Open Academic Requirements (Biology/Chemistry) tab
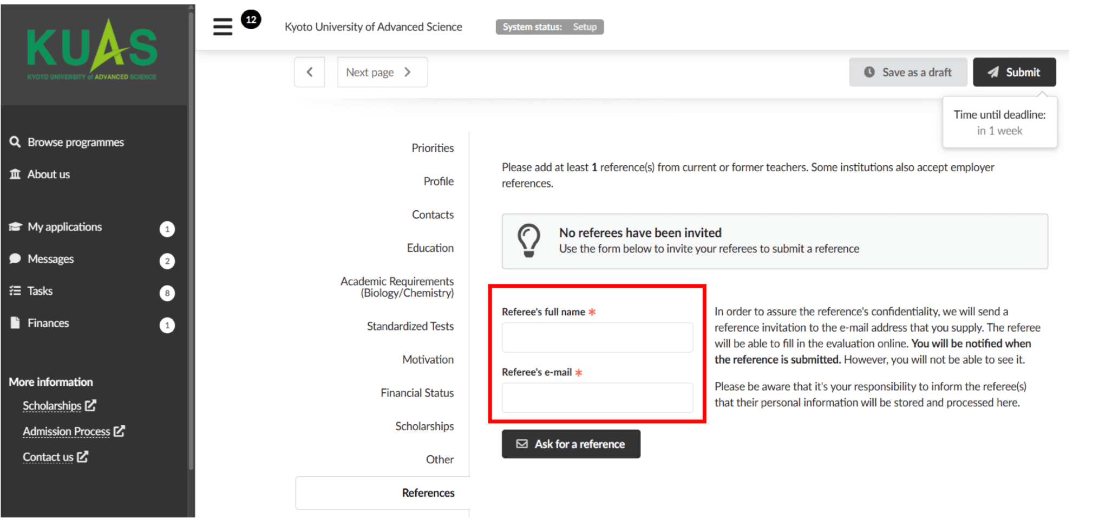 pos(397,287)
